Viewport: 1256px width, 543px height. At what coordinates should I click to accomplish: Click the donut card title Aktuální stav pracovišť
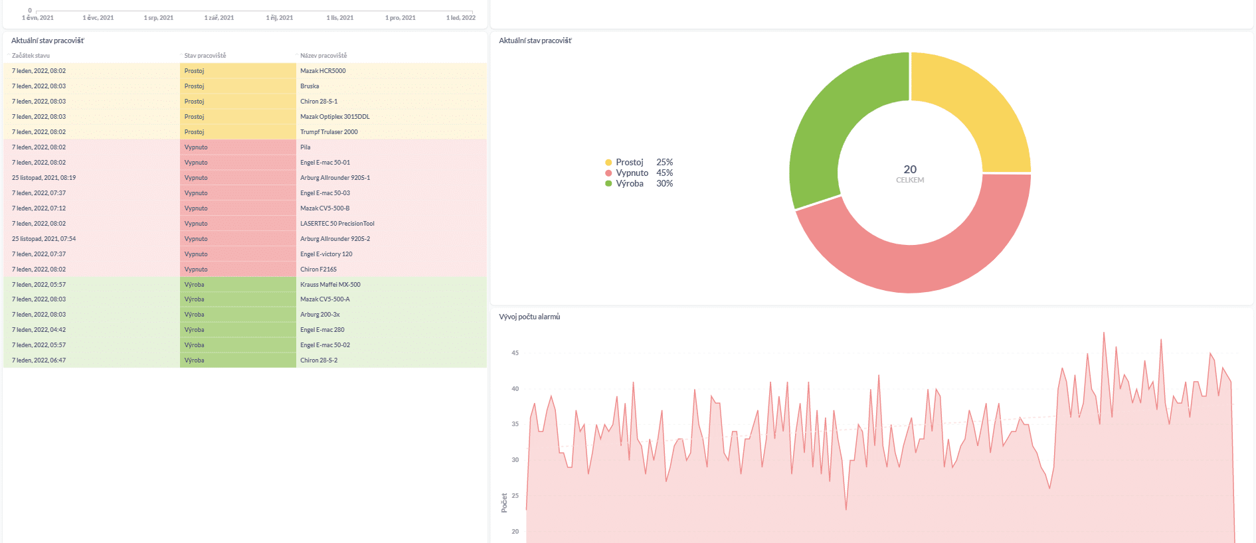point(535,40)
